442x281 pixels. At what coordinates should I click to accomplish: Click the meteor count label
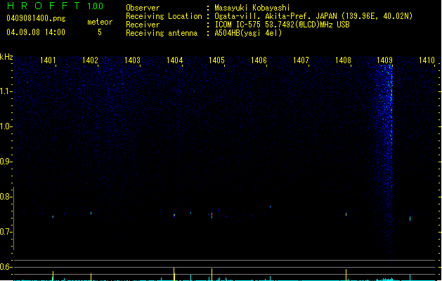pos(100,22)
